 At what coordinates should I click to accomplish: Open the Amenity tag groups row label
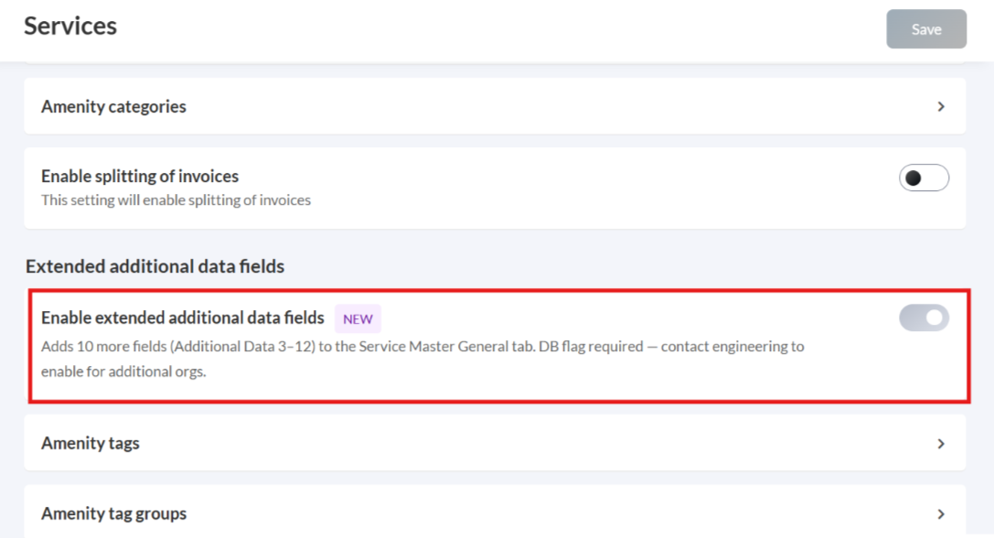coord(113,514)
